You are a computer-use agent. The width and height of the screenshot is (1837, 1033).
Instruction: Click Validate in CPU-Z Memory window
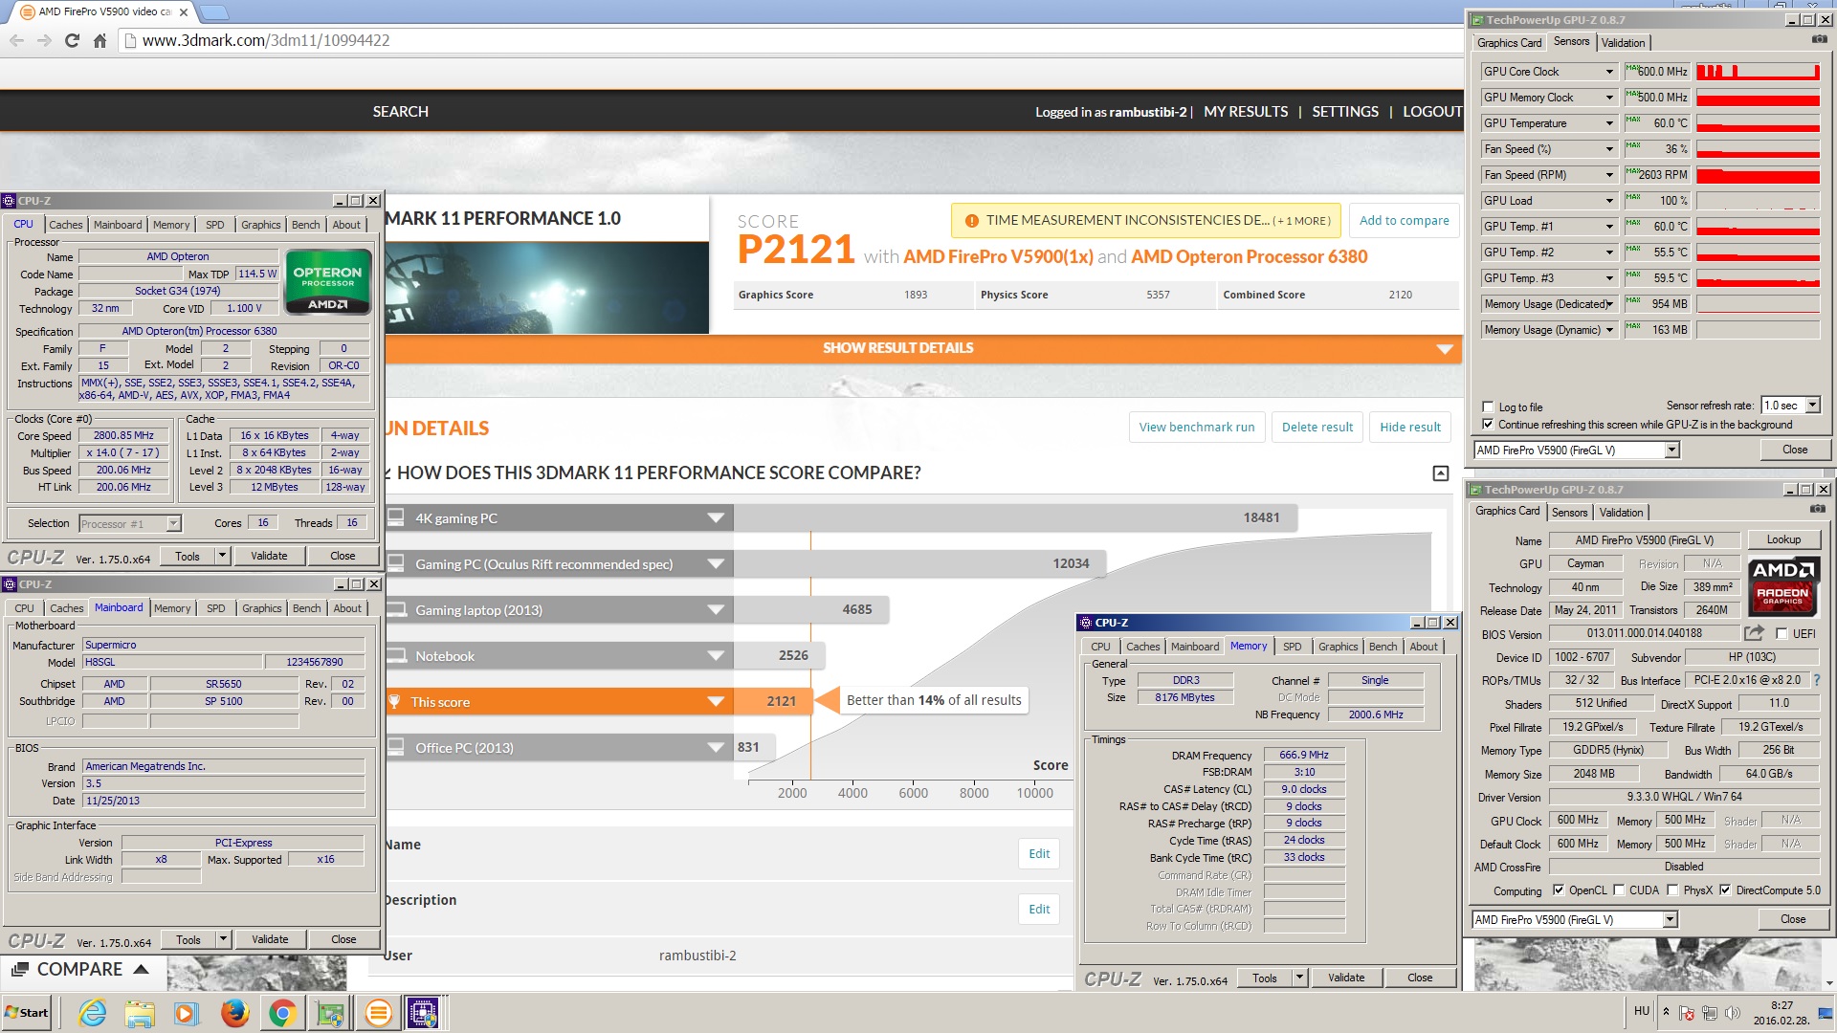coord(1346,978)
